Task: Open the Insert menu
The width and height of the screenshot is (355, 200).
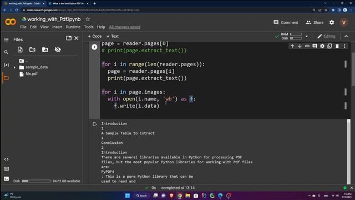Action: tap(57, 27)
